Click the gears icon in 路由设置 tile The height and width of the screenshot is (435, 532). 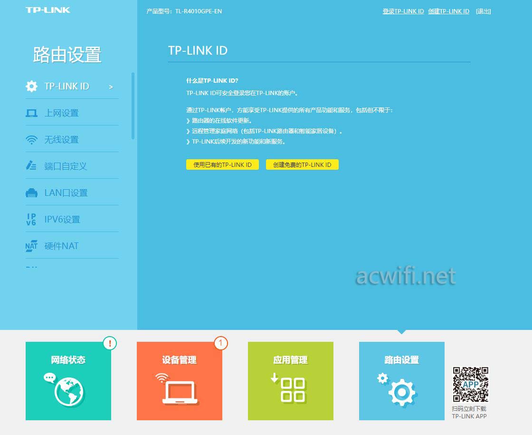tap(397, 389)
